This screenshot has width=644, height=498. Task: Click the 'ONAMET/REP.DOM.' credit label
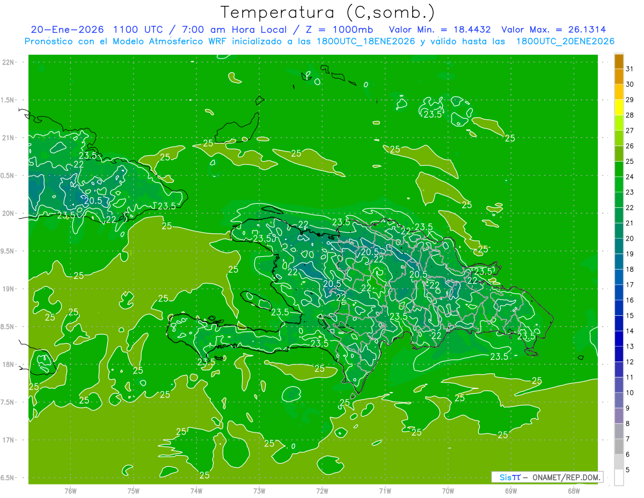567,477
